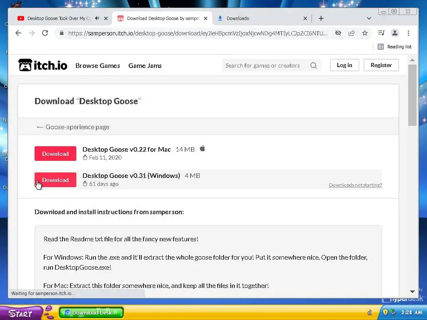Click the network tray icon next to the shield
Viewport: 427px width, 320px height.
click(x=392, y=312)
